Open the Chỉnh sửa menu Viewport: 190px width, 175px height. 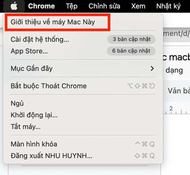click(104, 6)
